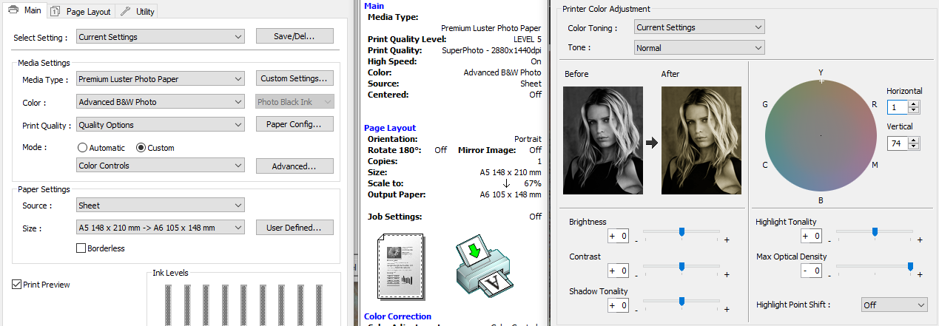This screenshot has height=326, width=939.
Task: Decrease Vertical value with down arrow
Action: (913, 146)
